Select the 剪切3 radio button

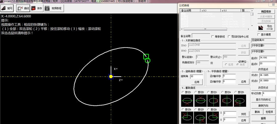click(208, 92)
